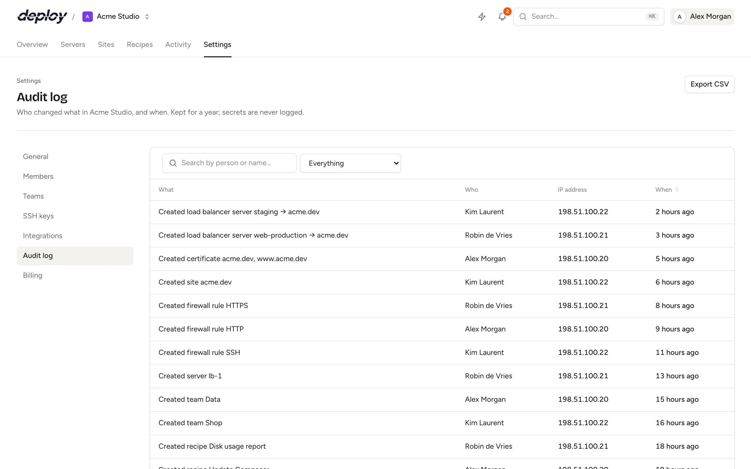Click the 11 hours ago timestamp
The image size is (751, 469).
[x=677, y=353]
